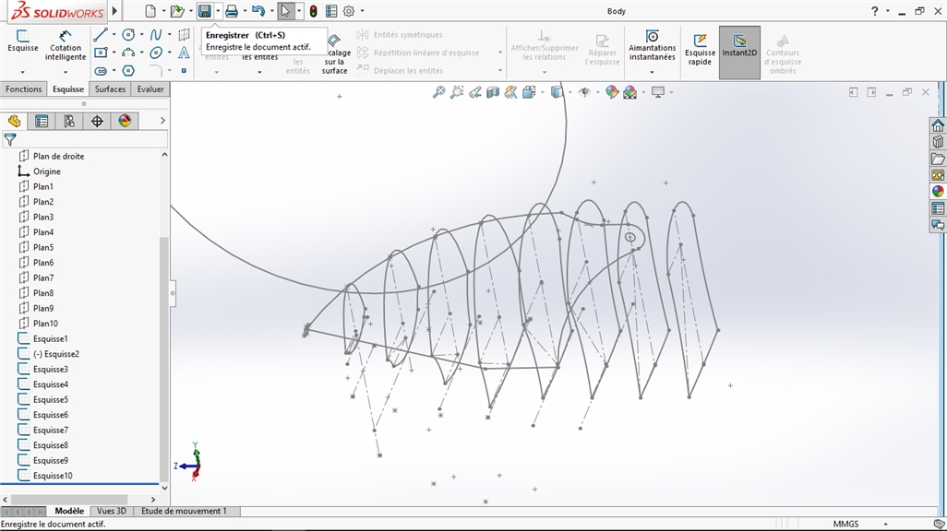Viewport: 947px width, 531px height.
Task: Select the Point sketch tool
Action: 184,71
